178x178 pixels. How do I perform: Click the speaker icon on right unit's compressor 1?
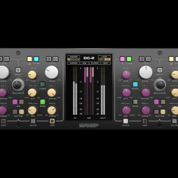(148, 59)
